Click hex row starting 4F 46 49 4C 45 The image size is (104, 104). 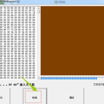click(17, 56)
